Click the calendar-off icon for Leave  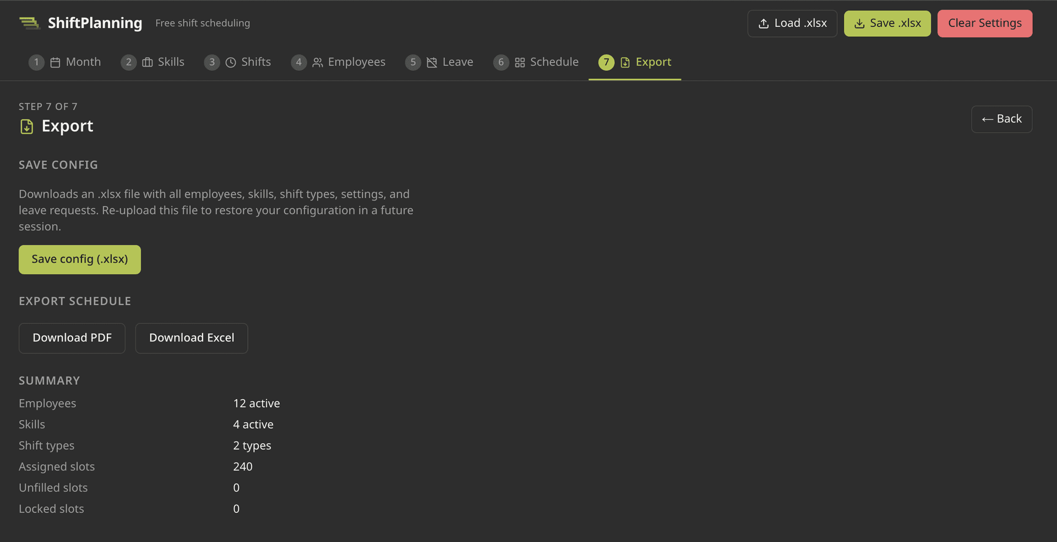pos(432,63)
